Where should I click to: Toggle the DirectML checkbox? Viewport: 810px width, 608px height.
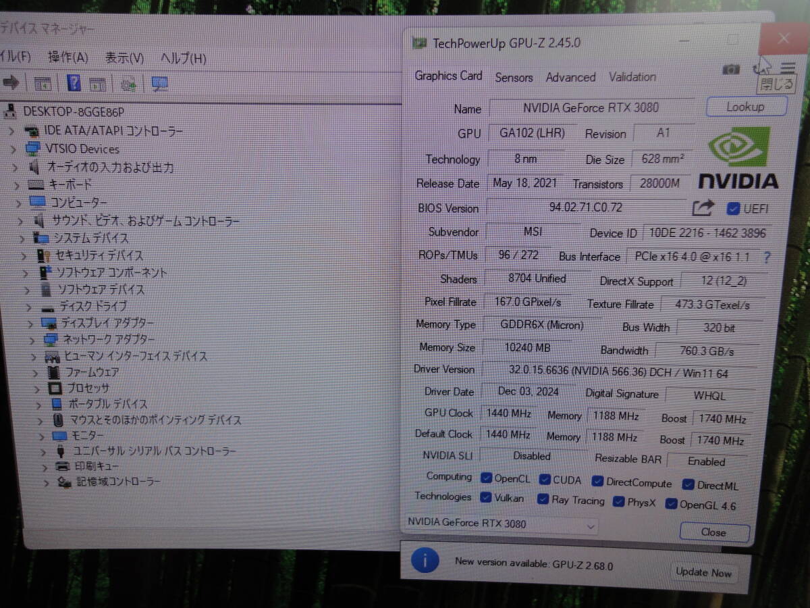click(x=688, y=484)
